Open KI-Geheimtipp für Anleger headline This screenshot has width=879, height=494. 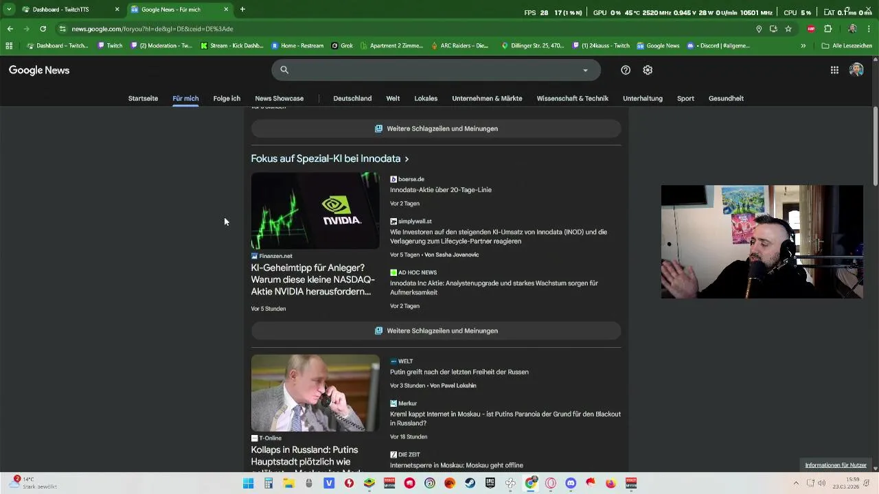pyautogui.click(x=313, y=279)
